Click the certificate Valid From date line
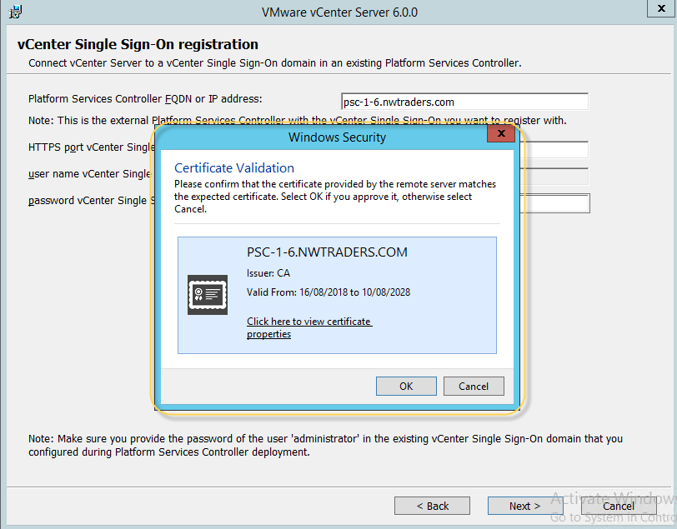This screenshot has width=677, height=529. click(328, 292)
